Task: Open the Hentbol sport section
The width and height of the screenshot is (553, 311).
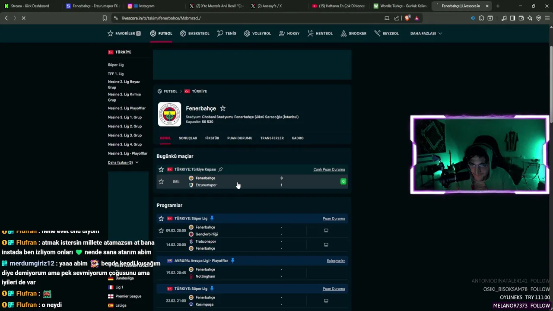Action: click(x=320, y=33)
